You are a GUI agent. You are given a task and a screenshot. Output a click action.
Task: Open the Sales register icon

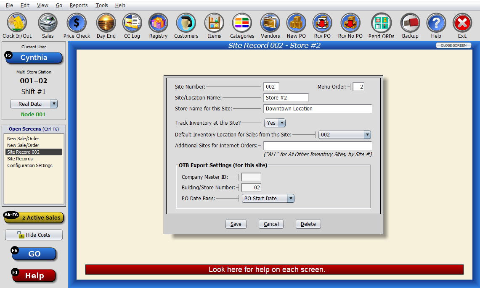48,26
